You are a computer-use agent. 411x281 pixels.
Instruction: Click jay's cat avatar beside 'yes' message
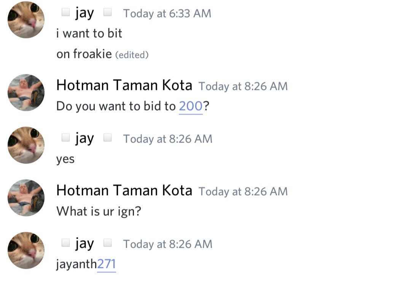click(26, 145)
